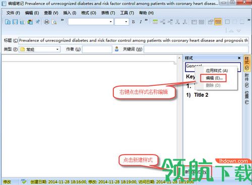Toggle the highlighted orange table grid icon
The width and height of the screenshot is (252, 185).
tap(218, 22)
